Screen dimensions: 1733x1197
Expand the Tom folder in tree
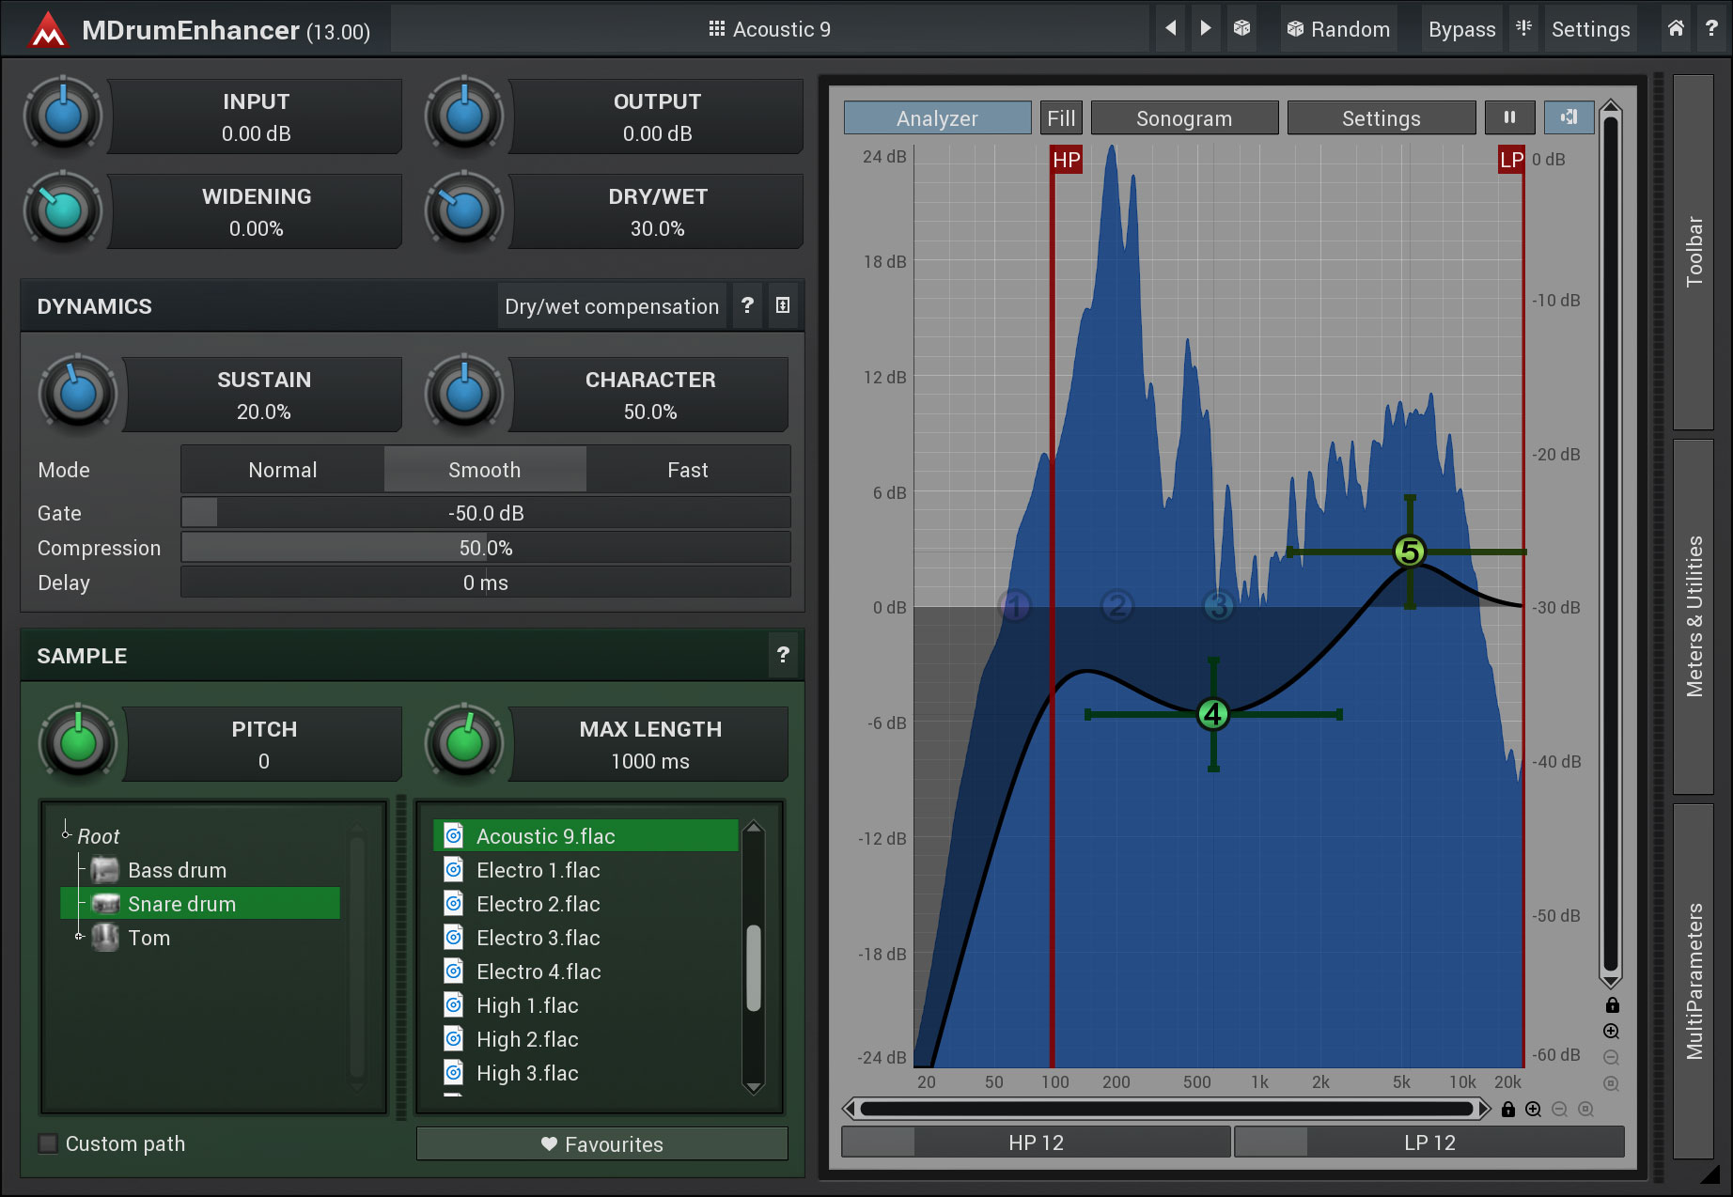pyautogui.click(x=80, y=937)
